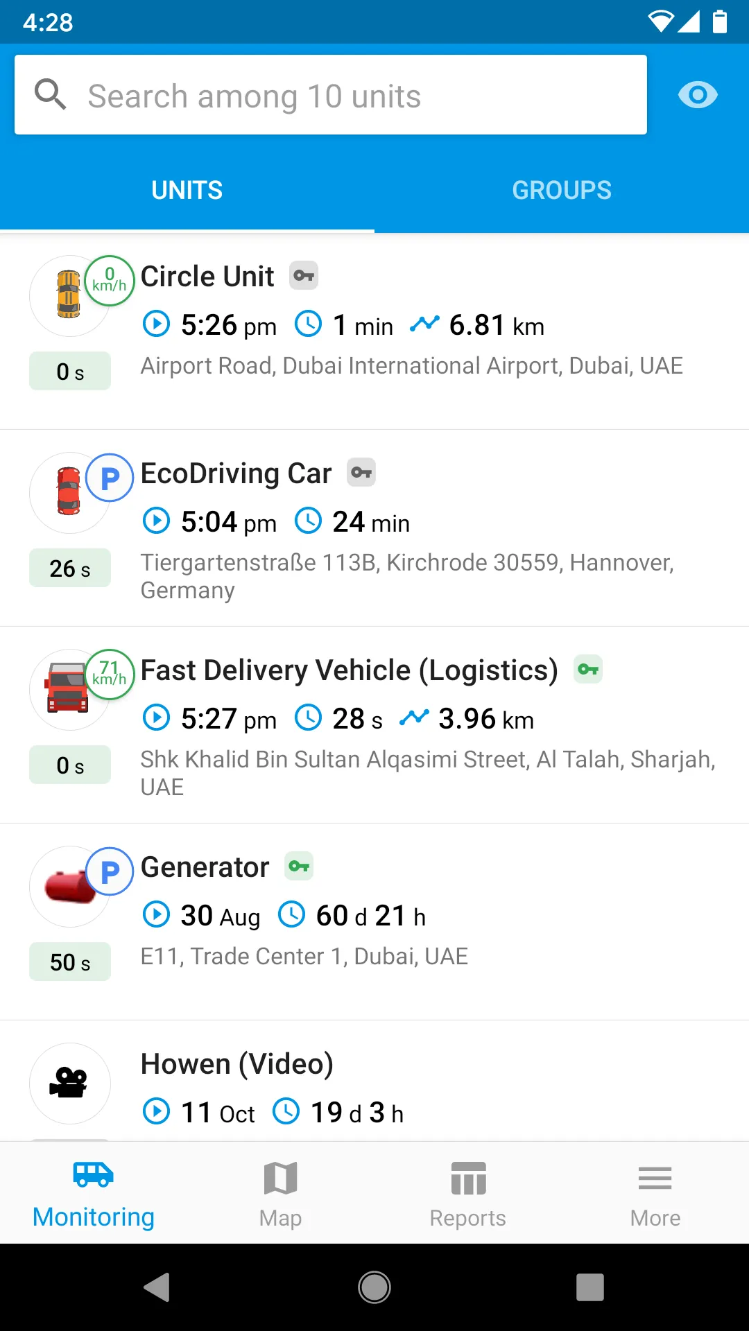Tap the EcoDriving Car red car icon
Viewport: 749px width, 1331px height.
[x=68, y=492]
